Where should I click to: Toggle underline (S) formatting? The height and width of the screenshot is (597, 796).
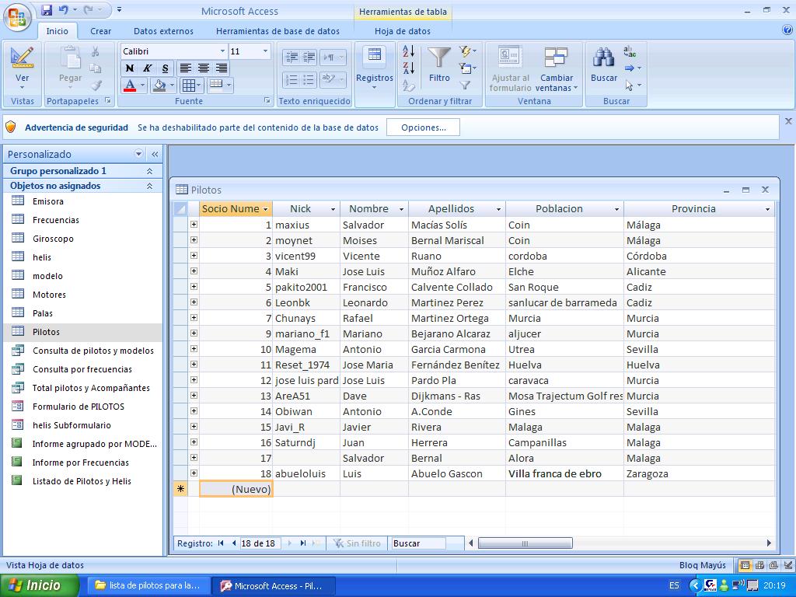point(164,68)
